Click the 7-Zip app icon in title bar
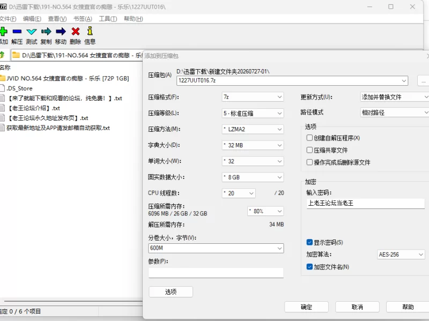429x321 pixels. [3, 6]
